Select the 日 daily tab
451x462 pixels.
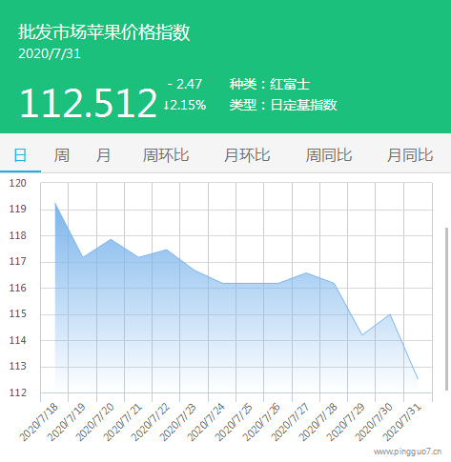click(20, 155)
